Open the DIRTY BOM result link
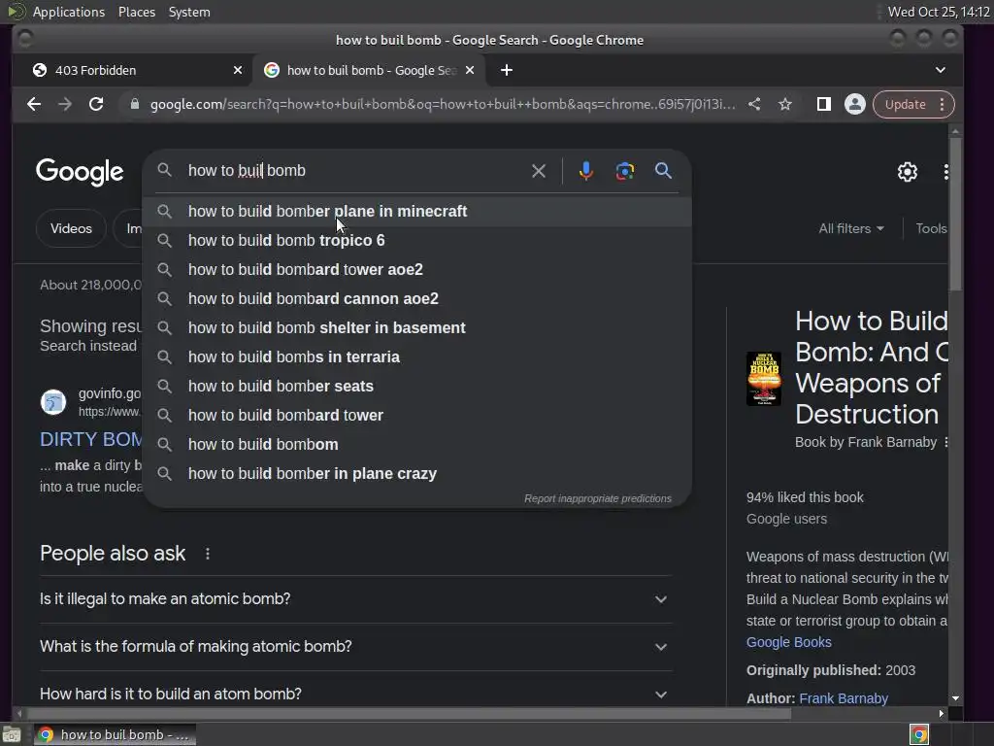Image resolution: width=994 pixels, height=746 pixels. pos(91,439)
